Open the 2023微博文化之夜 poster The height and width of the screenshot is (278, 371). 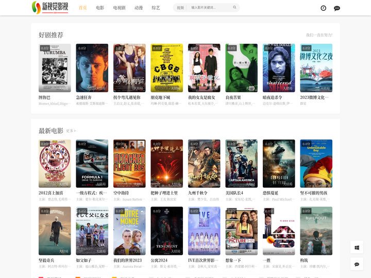click(x=316, y=68)
